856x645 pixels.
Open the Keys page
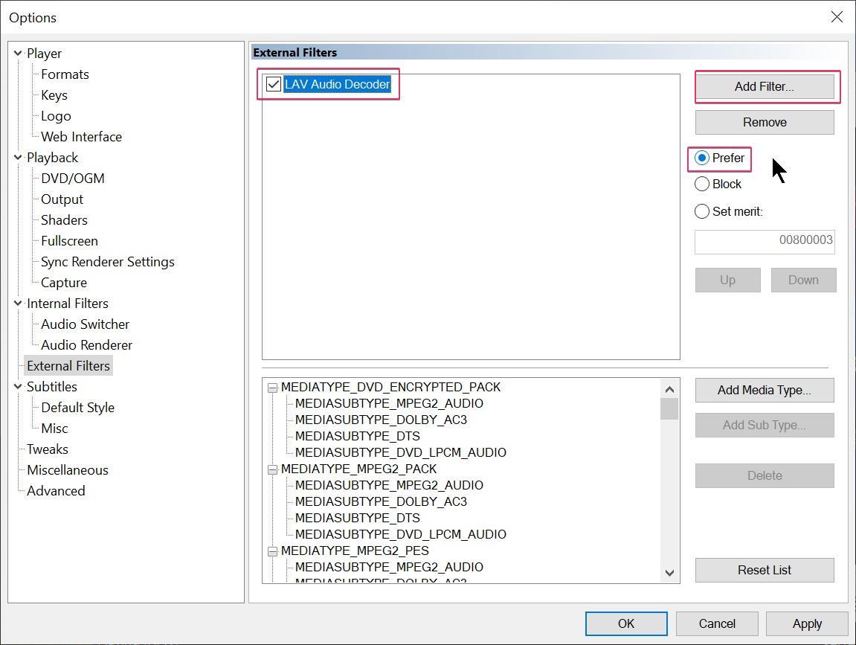click(54, 95)
